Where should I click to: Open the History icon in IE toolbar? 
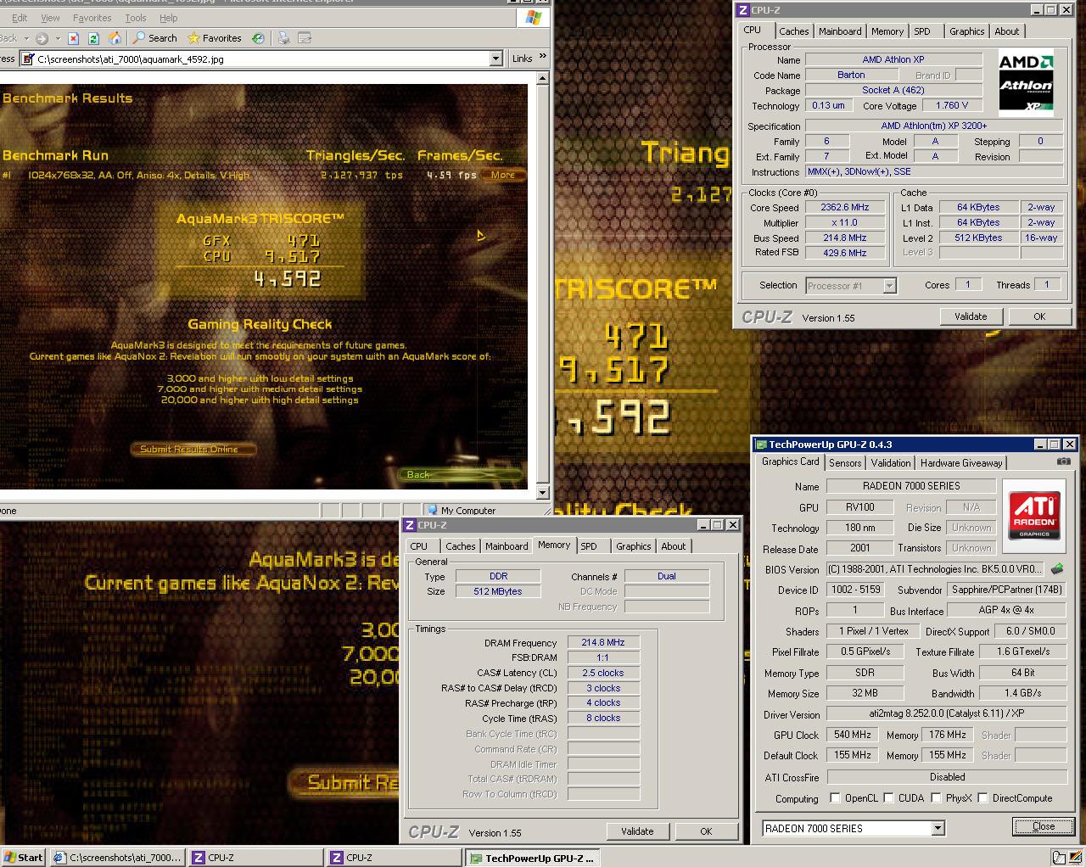point(258,38)
